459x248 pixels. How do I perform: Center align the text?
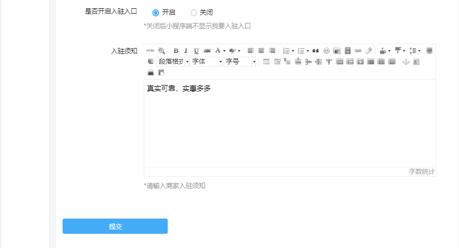click(x=261, y=51)
